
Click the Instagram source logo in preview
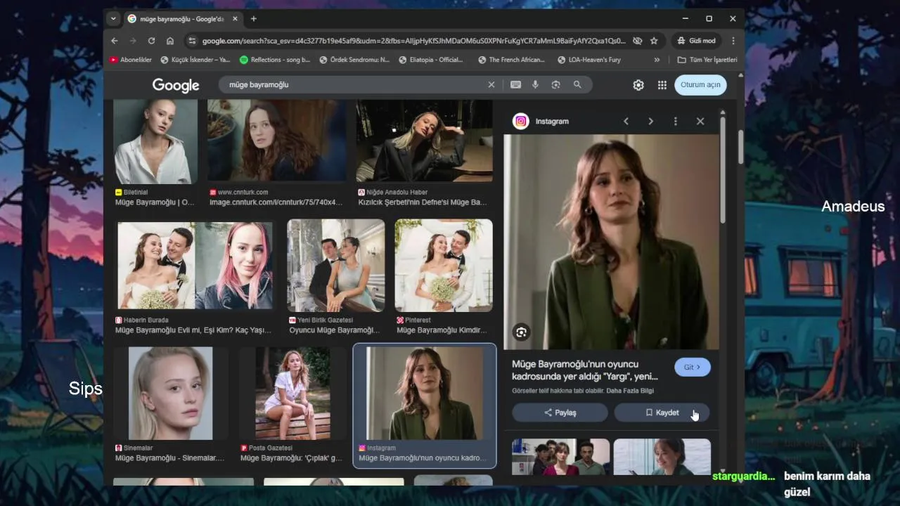[x=520, y=121]
